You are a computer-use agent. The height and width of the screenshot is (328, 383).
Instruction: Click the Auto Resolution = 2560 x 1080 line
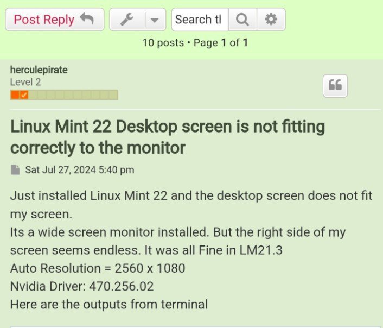coord(98,268)
